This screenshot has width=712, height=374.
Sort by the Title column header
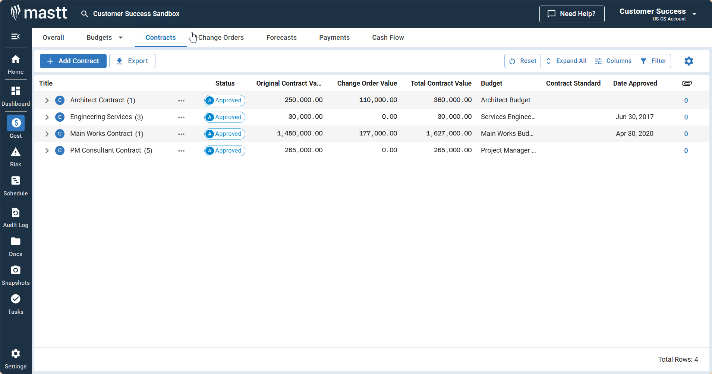(46, 83)
